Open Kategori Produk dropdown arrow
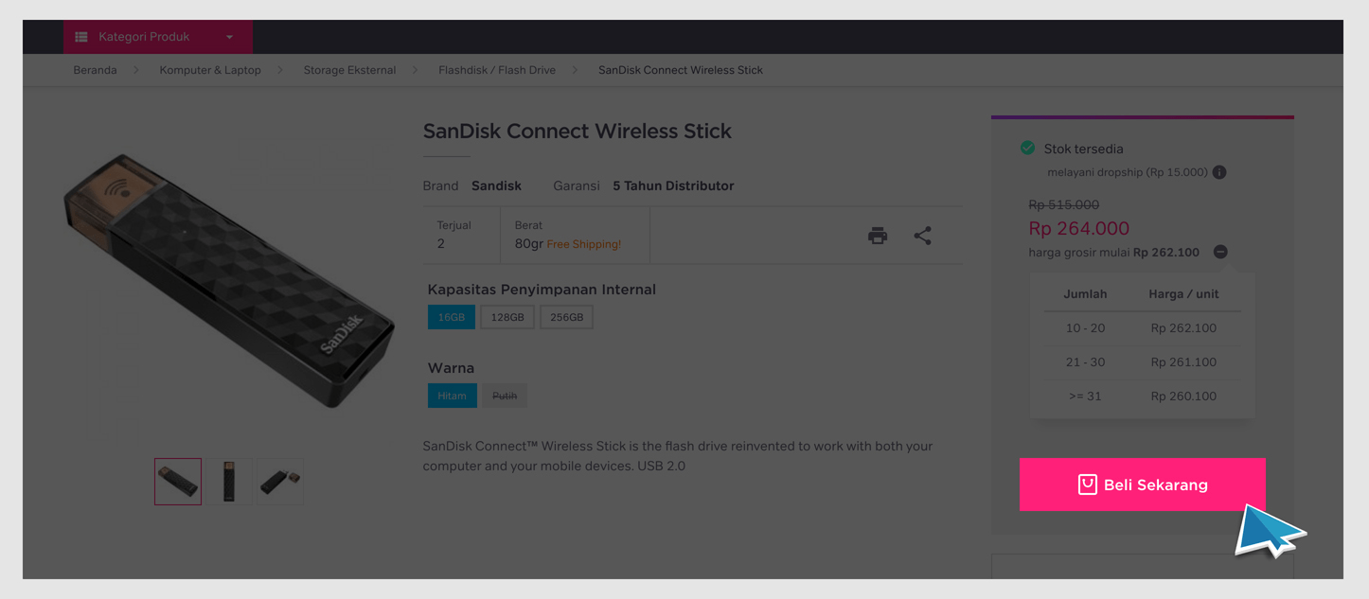The width and height of the screenshot is (1369, 599). pos(229,38)
